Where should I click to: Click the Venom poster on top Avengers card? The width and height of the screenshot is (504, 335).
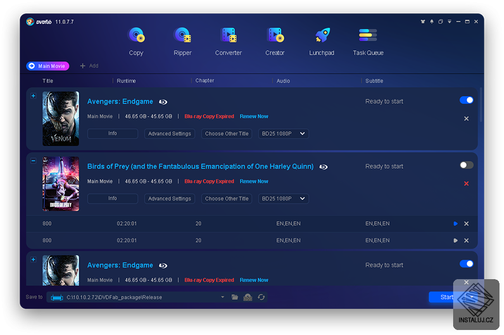[61, 118]
